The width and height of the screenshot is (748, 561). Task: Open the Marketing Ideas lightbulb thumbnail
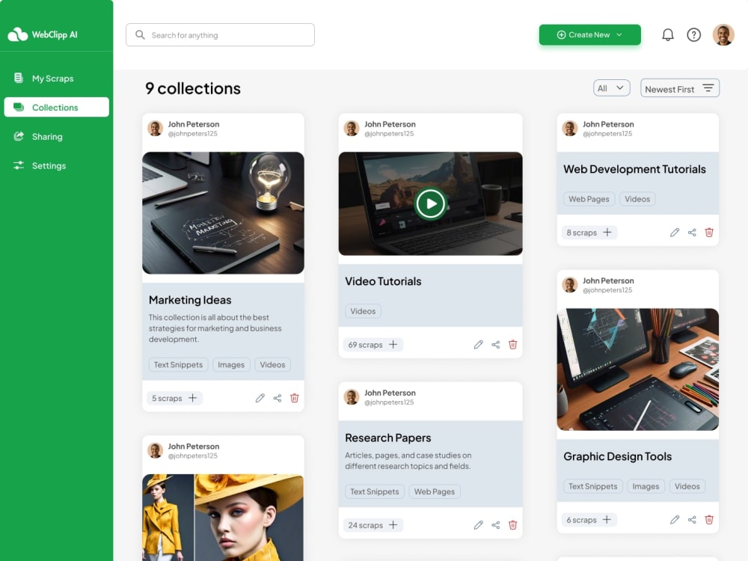[223, 212]
